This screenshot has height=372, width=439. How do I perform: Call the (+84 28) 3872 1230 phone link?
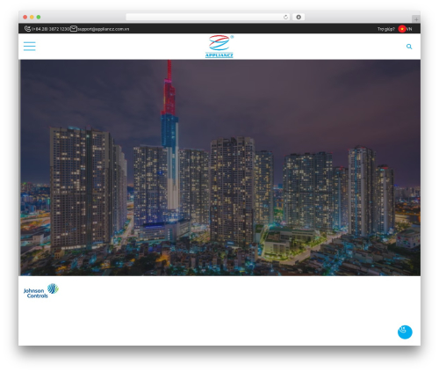click(50, 29)
